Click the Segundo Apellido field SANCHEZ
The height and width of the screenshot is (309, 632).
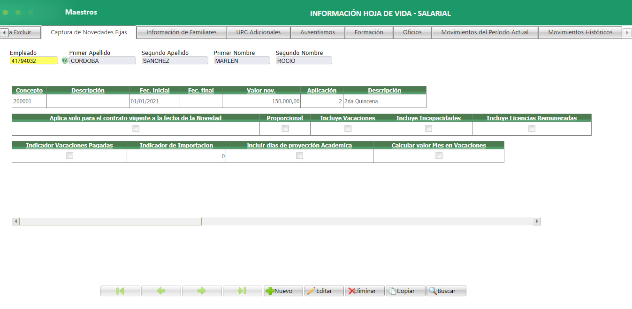coord(175,61)
